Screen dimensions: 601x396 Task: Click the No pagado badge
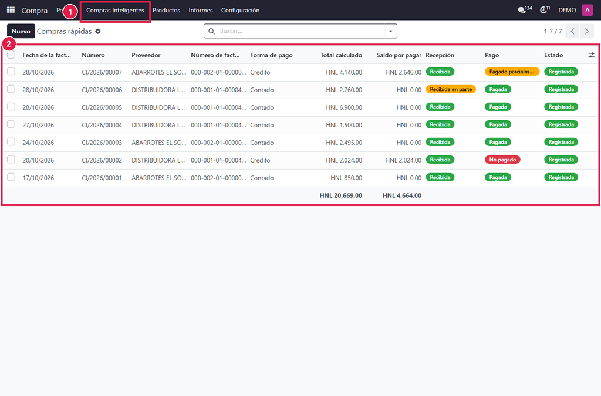click(x=502, y=160)
